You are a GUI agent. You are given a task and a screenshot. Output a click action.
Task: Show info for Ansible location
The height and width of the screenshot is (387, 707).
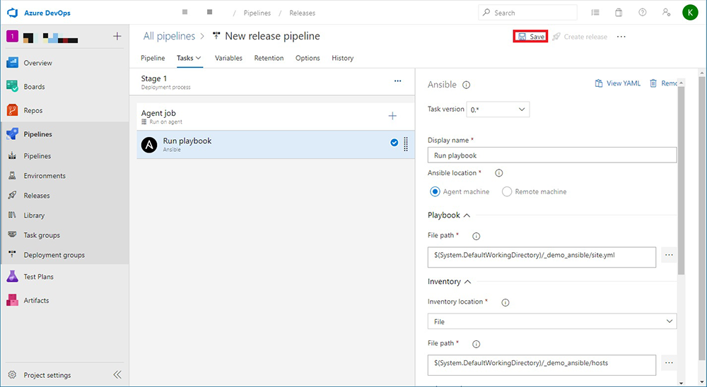(x=498, y=173)
